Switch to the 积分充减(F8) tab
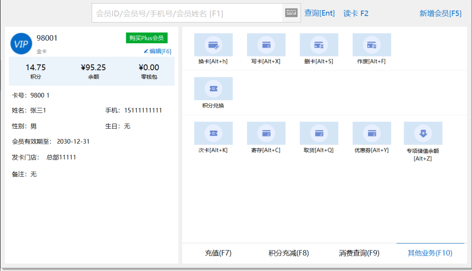The height and width of the screenshot is (271, 472). point(288,253)
